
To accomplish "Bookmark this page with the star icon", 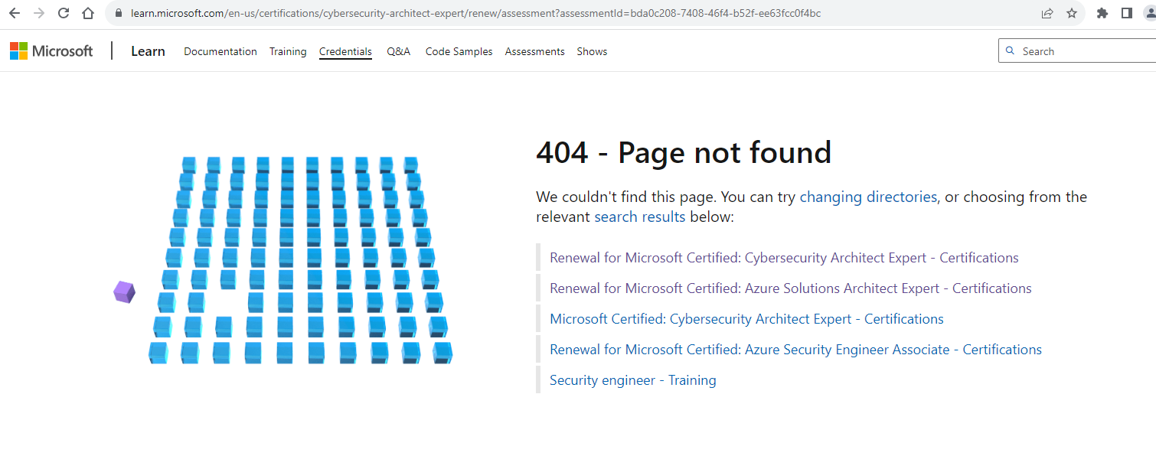I will click(1072, 12).
